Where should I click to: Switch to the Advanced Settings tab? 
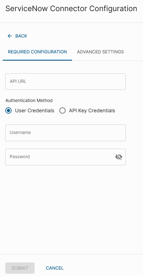coord(100,52)
